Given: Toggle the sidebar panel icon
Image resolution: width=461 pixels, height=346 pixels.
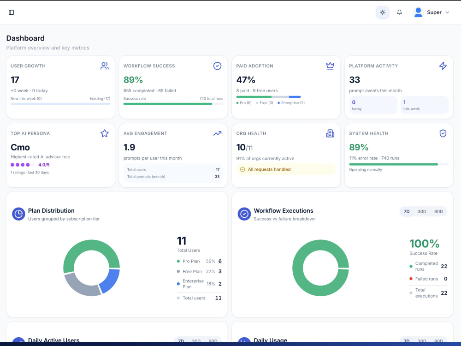Looking at the screenshot, I should pos(11,12).
